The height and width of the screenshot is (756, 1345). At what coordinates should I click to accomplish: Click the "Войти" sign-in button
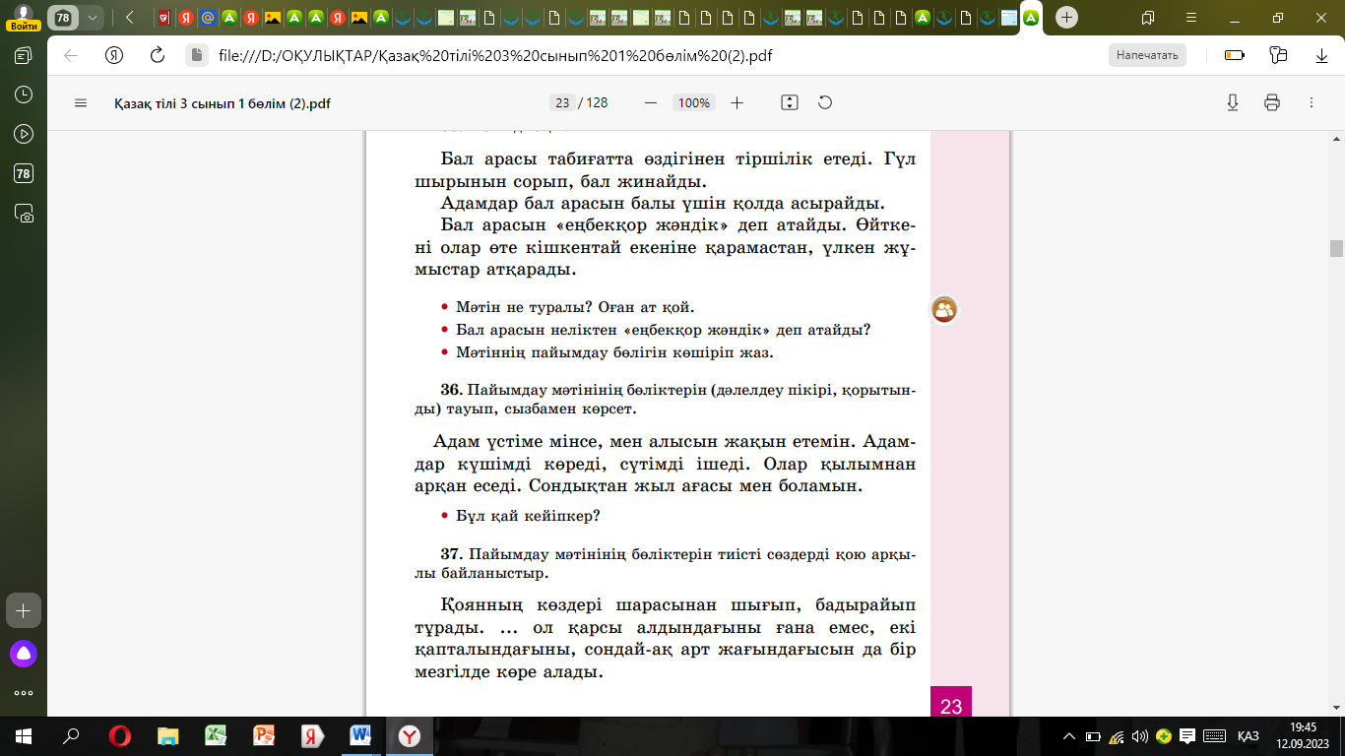click(x=24, y=17)
